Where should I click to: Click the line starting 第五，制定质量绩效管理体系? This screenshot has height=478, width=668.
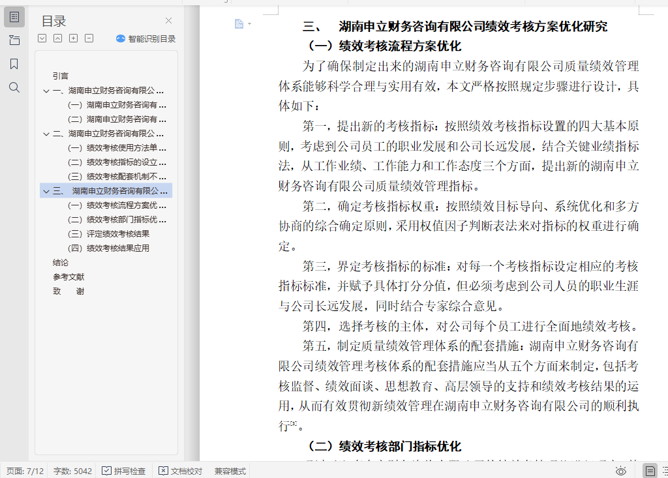(x=471, y=346)
